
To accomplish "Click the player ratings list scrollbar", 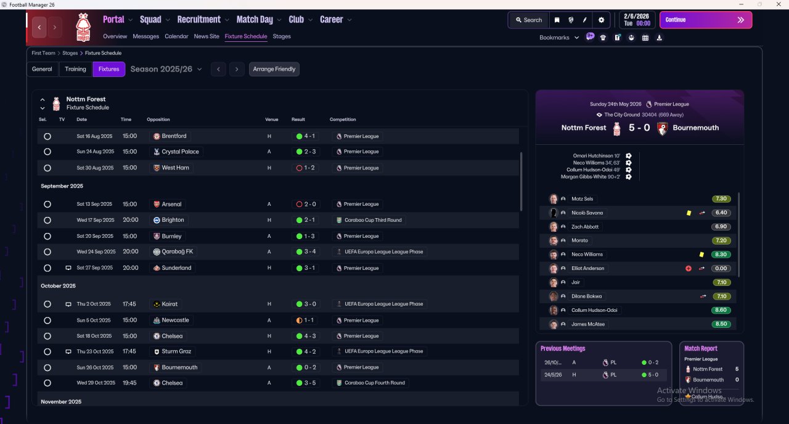I will [x=738, y=234].
